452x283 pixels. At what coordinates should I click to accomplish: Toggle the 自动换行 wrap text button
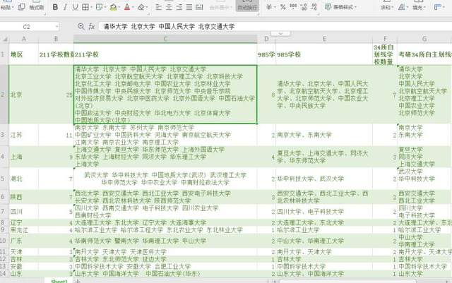click(247, 6)
